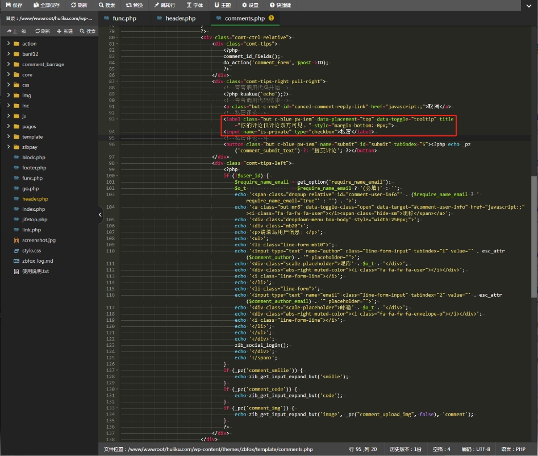Open 历史版本 history versions in status bar
538x456 pixels.
point(405,449)
